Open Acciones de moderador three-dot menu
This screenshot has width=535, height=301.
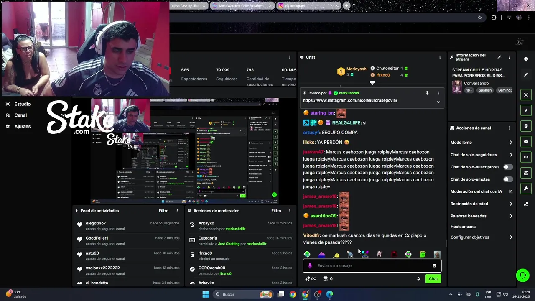[x=290, y=211]
